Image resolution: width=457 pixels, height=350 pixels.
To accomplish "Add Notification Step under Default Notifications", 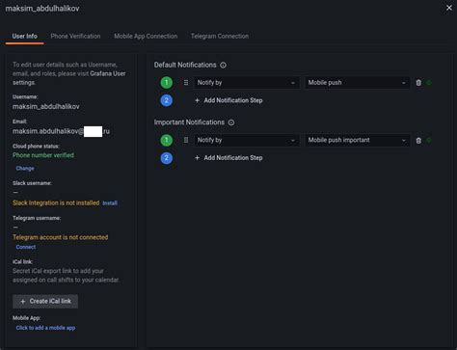I will 228,100.
